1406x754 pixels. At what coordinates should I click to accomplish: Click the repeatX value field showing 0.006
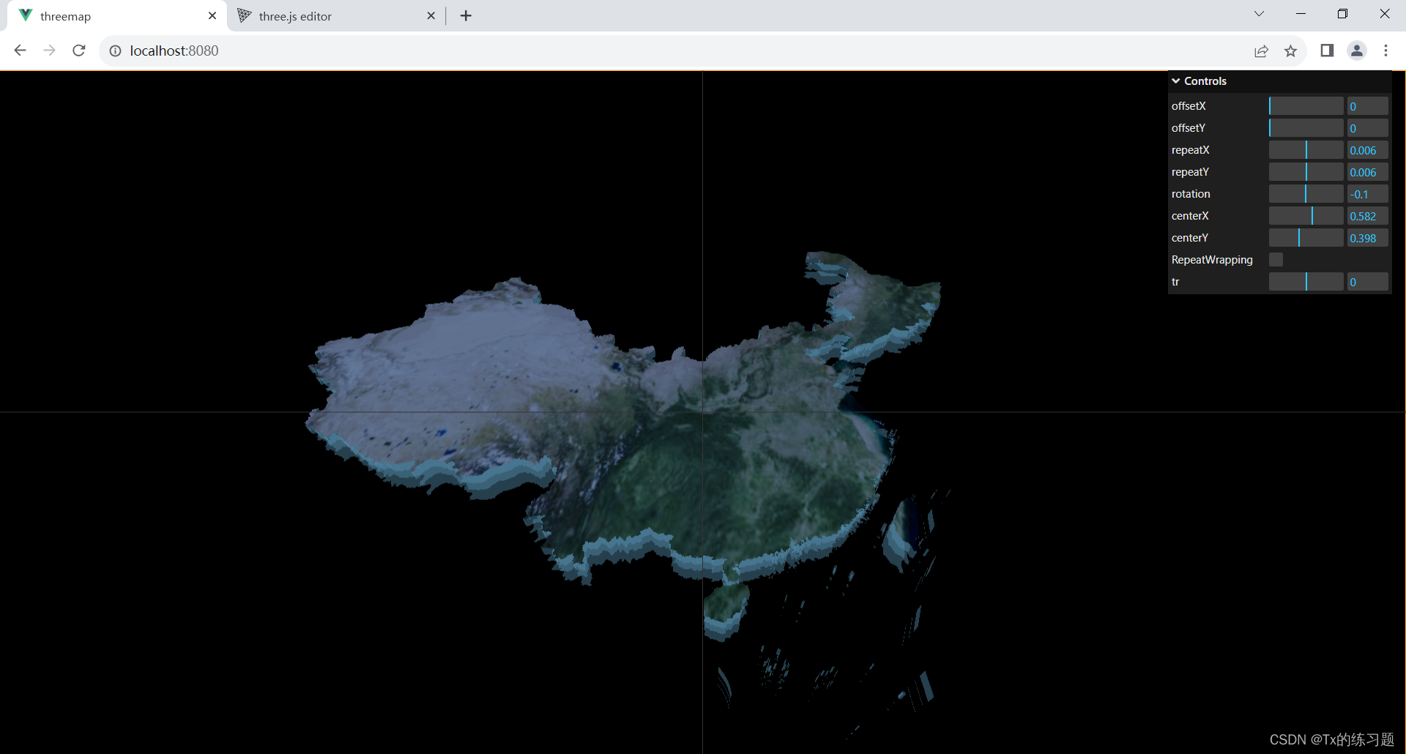tap(1366, 149)
